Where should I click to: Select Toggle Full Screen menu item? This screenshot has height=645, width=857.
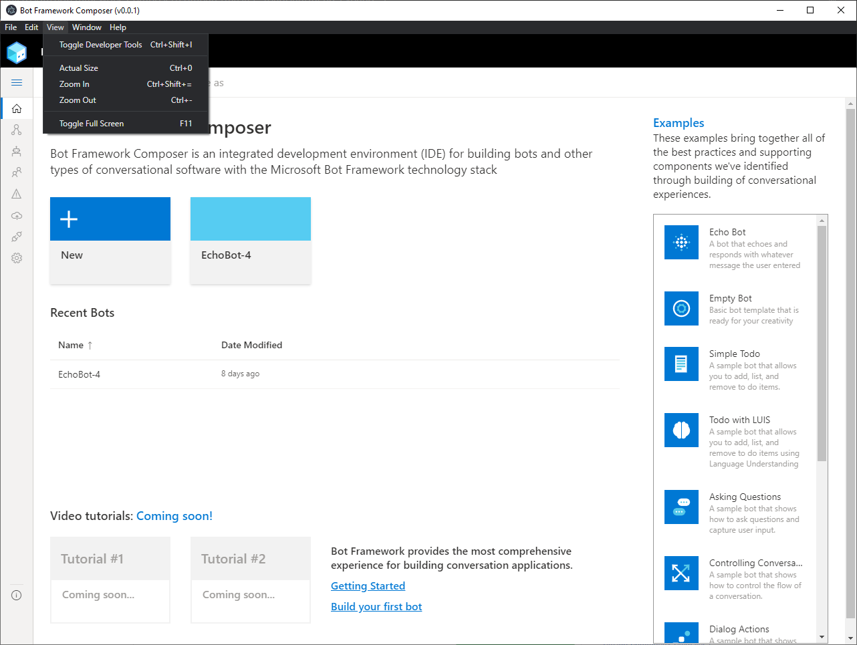tap(126, 124)
